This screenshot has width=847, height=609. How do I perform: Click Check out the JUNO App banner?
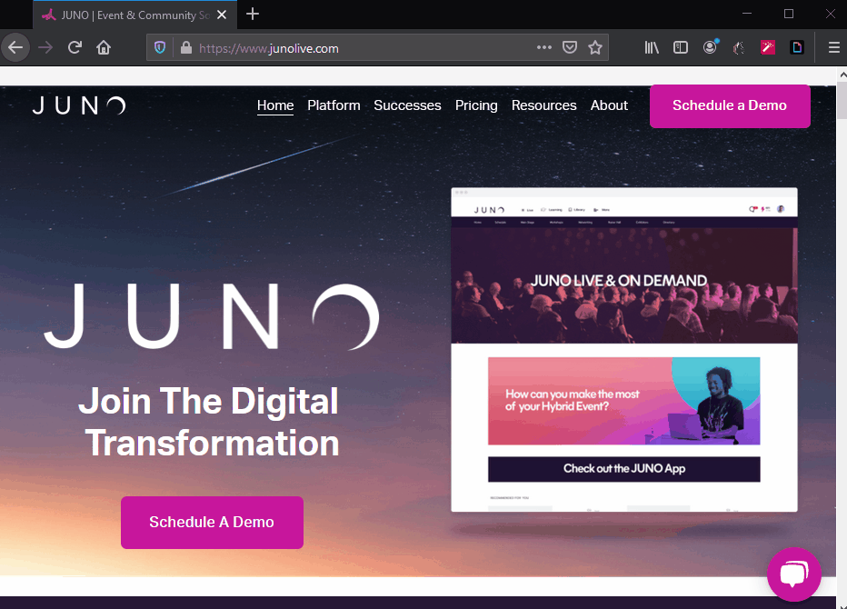[624, 468]
